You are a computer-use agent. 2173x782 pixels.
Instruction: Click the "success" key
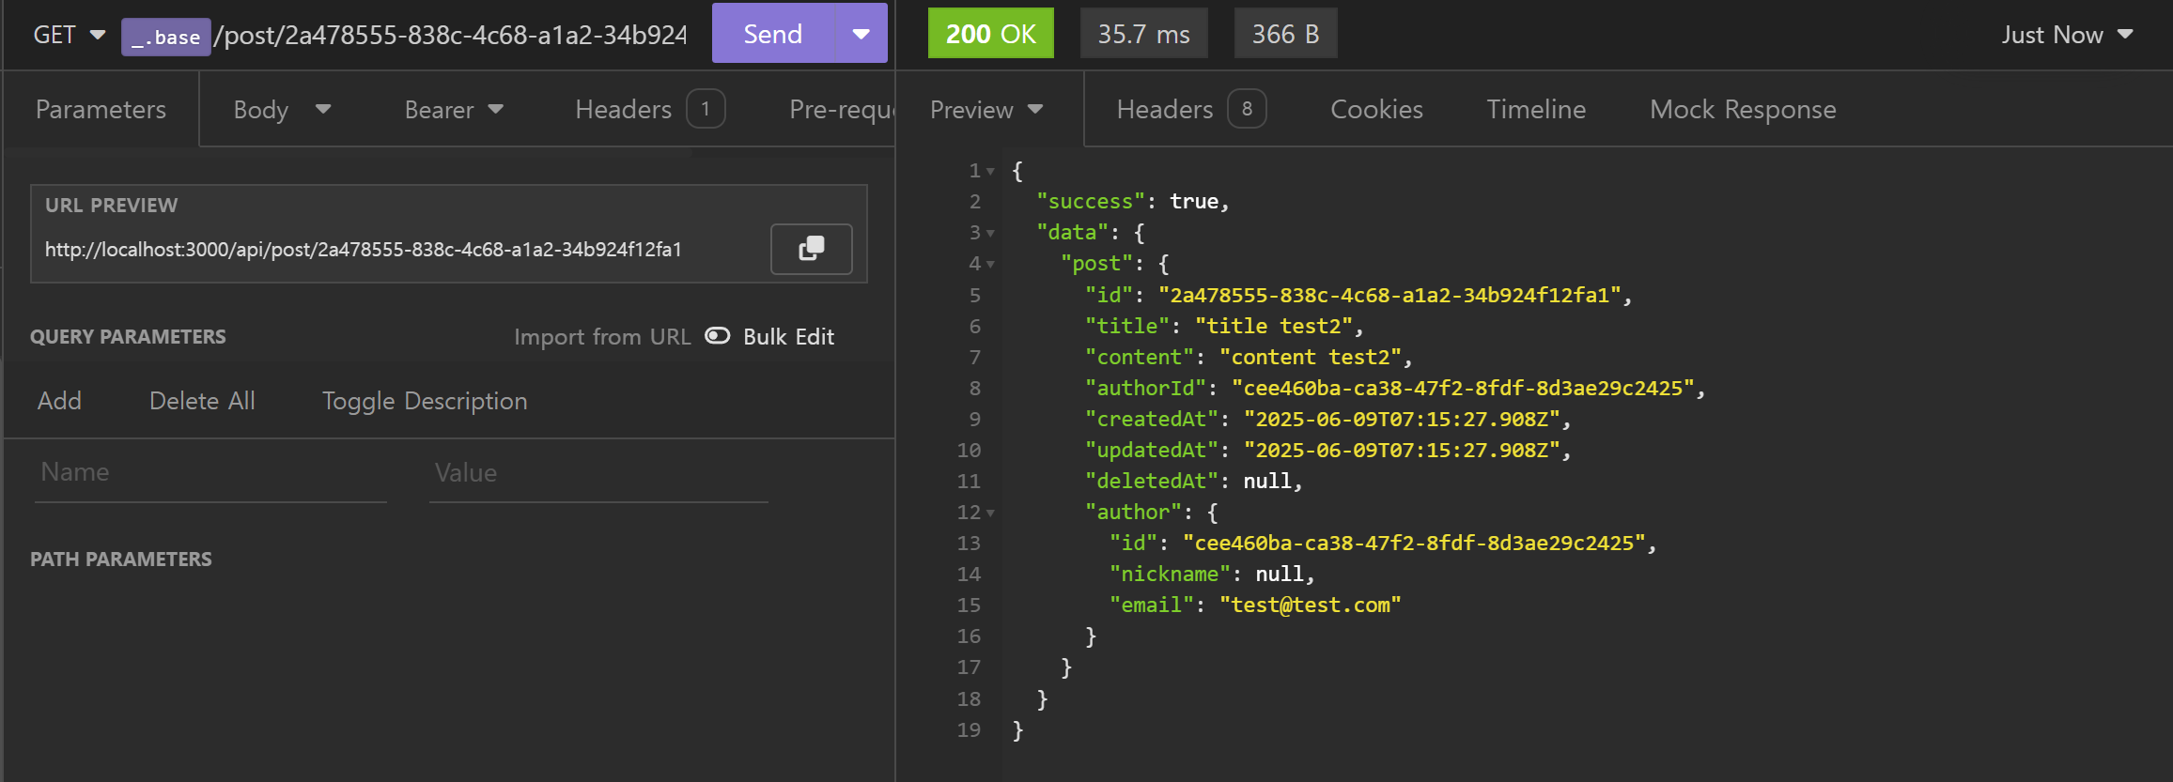click(1090, 201)
